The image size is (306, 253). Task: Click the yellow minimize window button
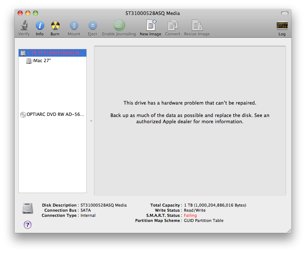[x=28, y=13]
